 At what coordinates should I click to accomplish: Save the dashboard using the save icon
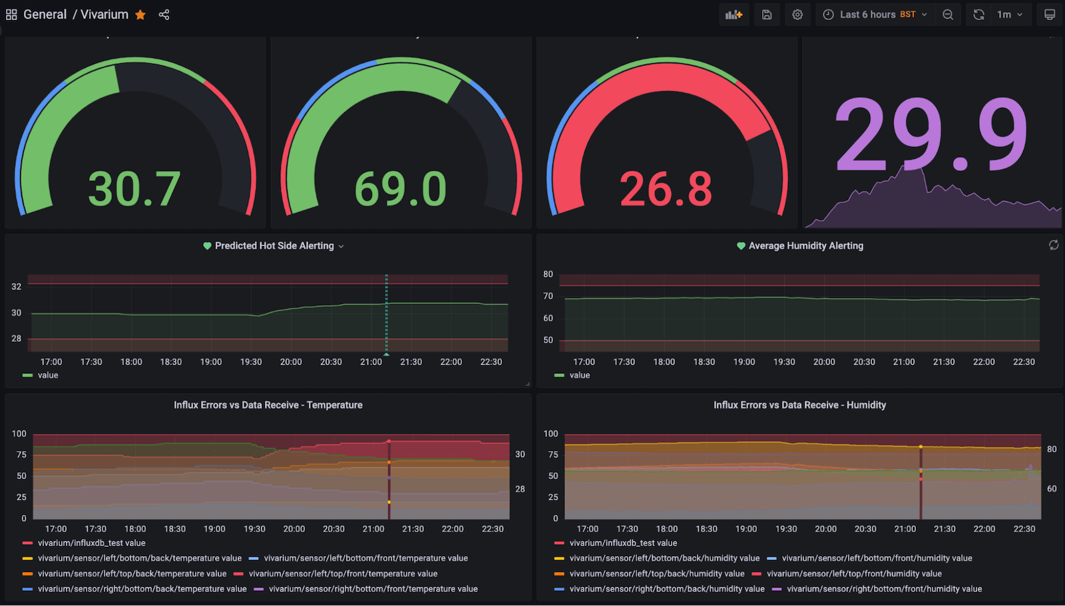click(x=766, y=14)
